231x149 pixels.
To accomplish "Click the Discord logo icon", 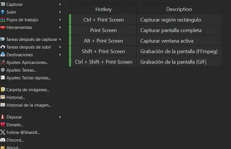I will click(x=3, y=140).
